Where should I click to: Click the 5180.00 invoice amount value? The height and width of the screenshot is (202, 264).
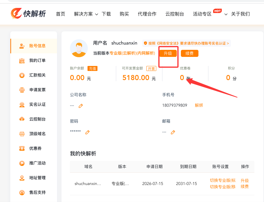point(136,78)
